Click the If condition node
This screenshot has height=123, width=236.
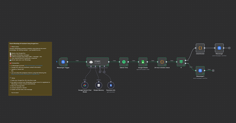pyautogui.click(x=181, y=62)
